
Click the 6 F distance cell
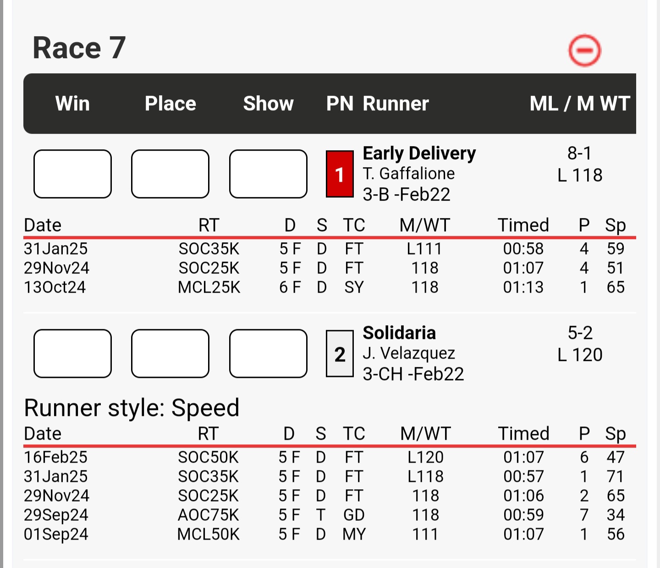pyautogui.click(x=290, y=287)
